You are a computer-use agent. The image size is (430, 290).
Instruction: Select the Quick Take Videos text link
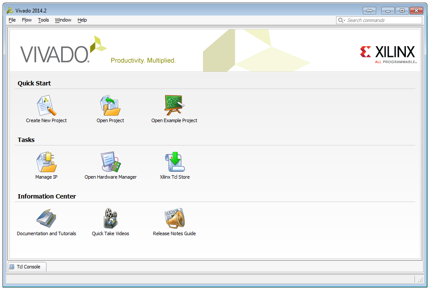pos(111,234)
